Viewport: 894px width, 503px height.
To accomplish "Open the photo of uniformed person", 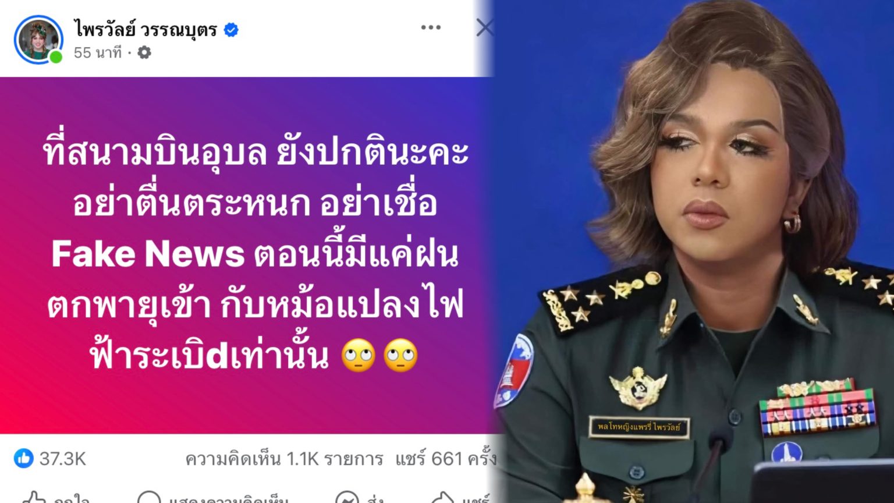I will 694,251.
